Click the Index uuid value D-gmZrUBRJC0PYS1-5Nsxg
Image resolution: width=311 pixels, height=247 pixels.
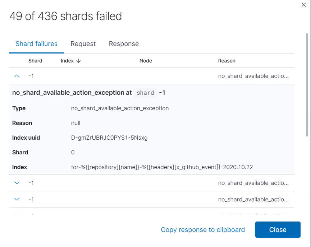pos(109,138)
